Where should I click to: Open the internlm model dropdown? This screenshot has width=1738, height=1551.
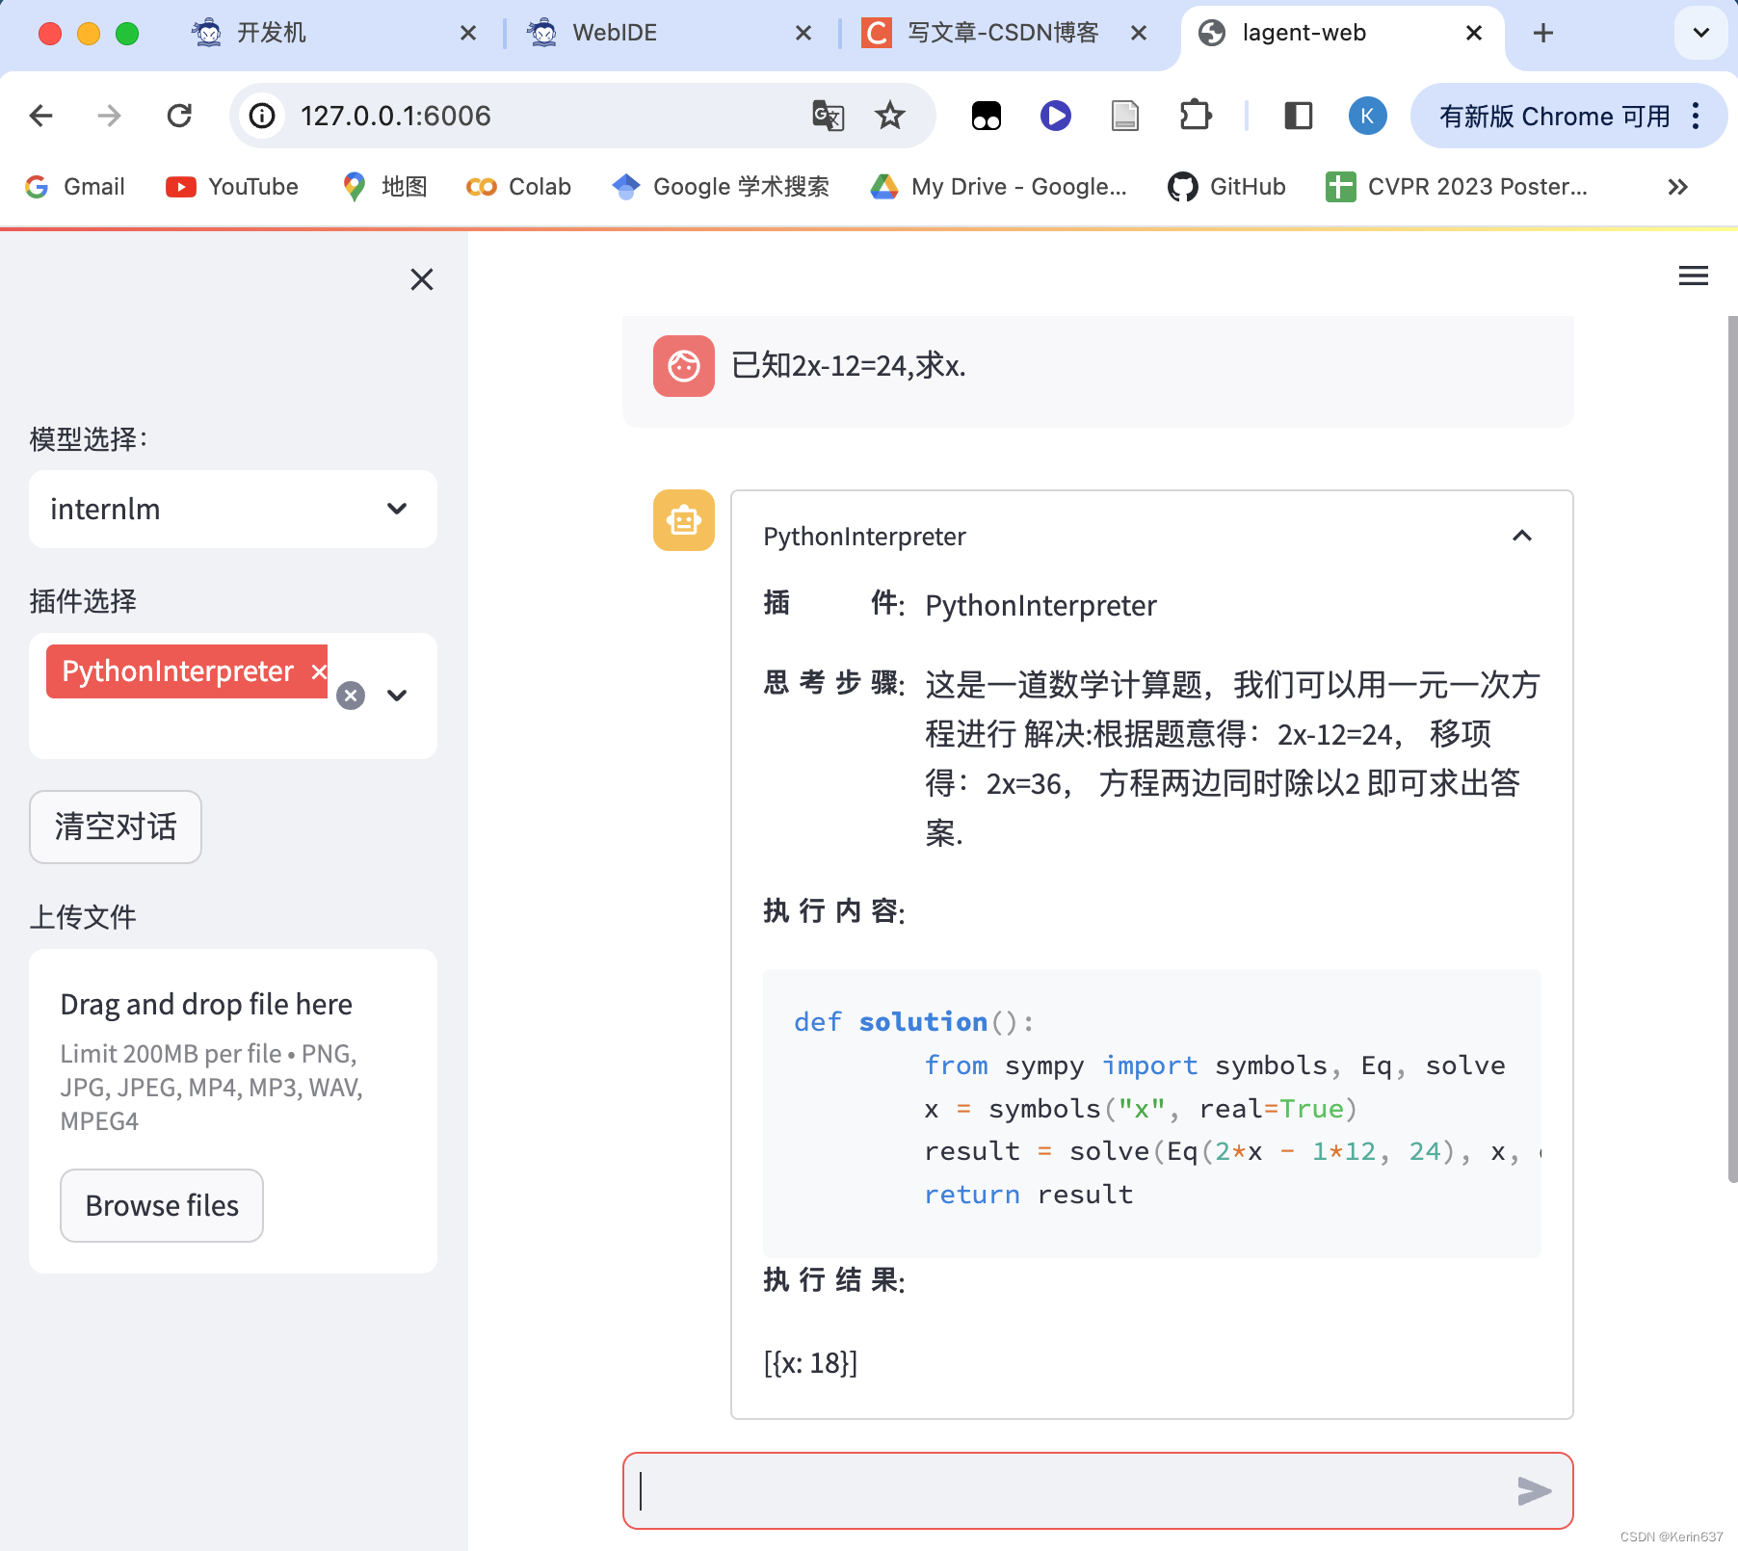233,510
